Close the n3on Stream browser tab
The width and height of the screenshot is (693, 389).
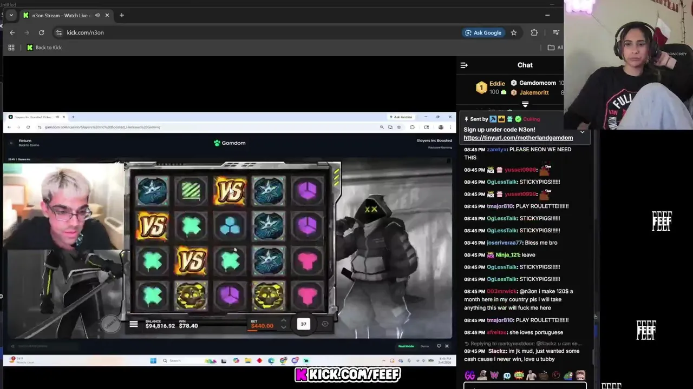107,15
